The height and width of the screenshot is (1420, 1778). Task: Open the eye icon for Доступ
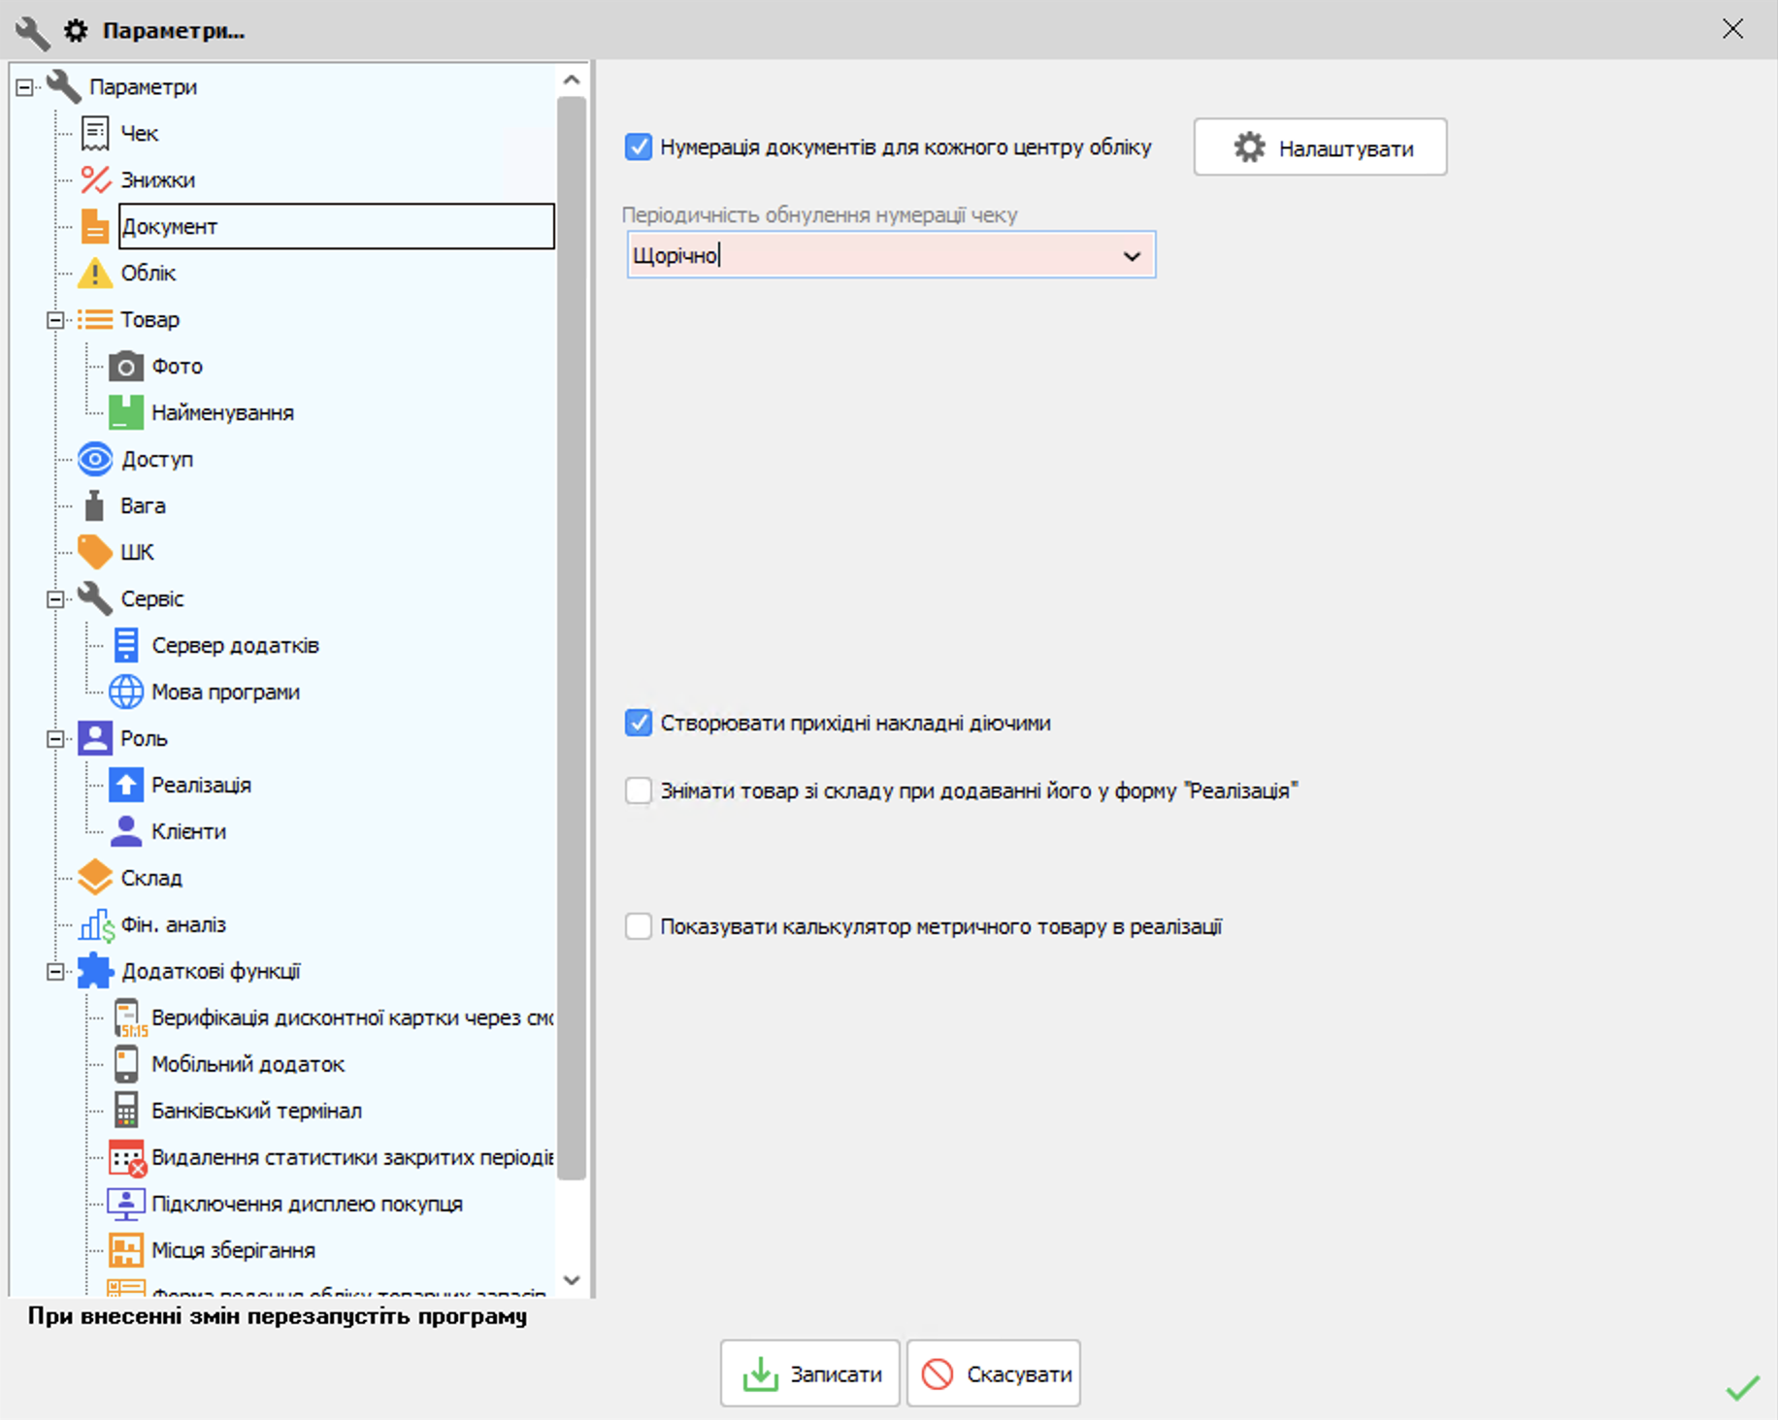[95, 460]
